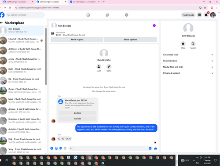Expand Customize chat section
220x166 pixels.
188,55
